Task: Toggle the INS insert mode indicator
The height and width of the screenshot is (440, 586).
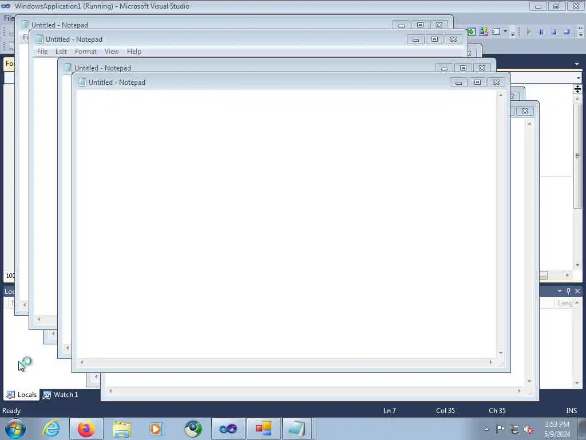Action: (572, 410)
